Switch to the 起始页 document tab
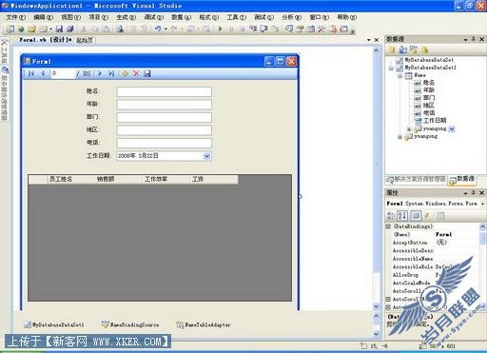Screen dimensions: 487x353 (x=85, y=40)
